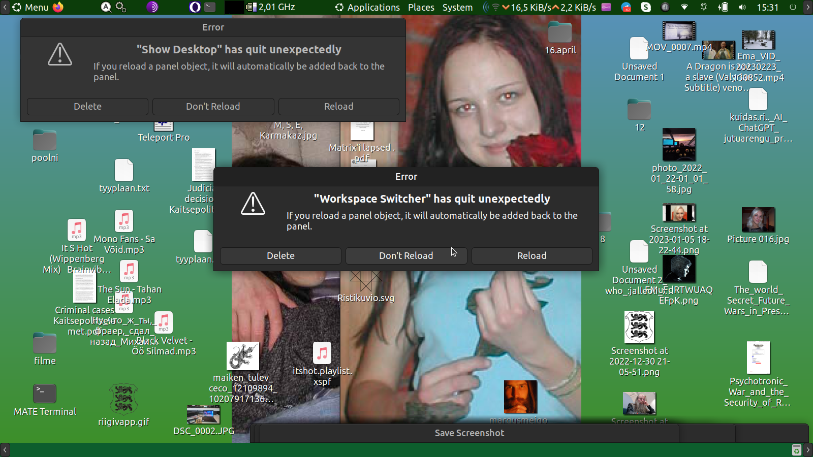813x457 pixels.
Task: Click the battery power indicator
Action: (x=723, y=7)
